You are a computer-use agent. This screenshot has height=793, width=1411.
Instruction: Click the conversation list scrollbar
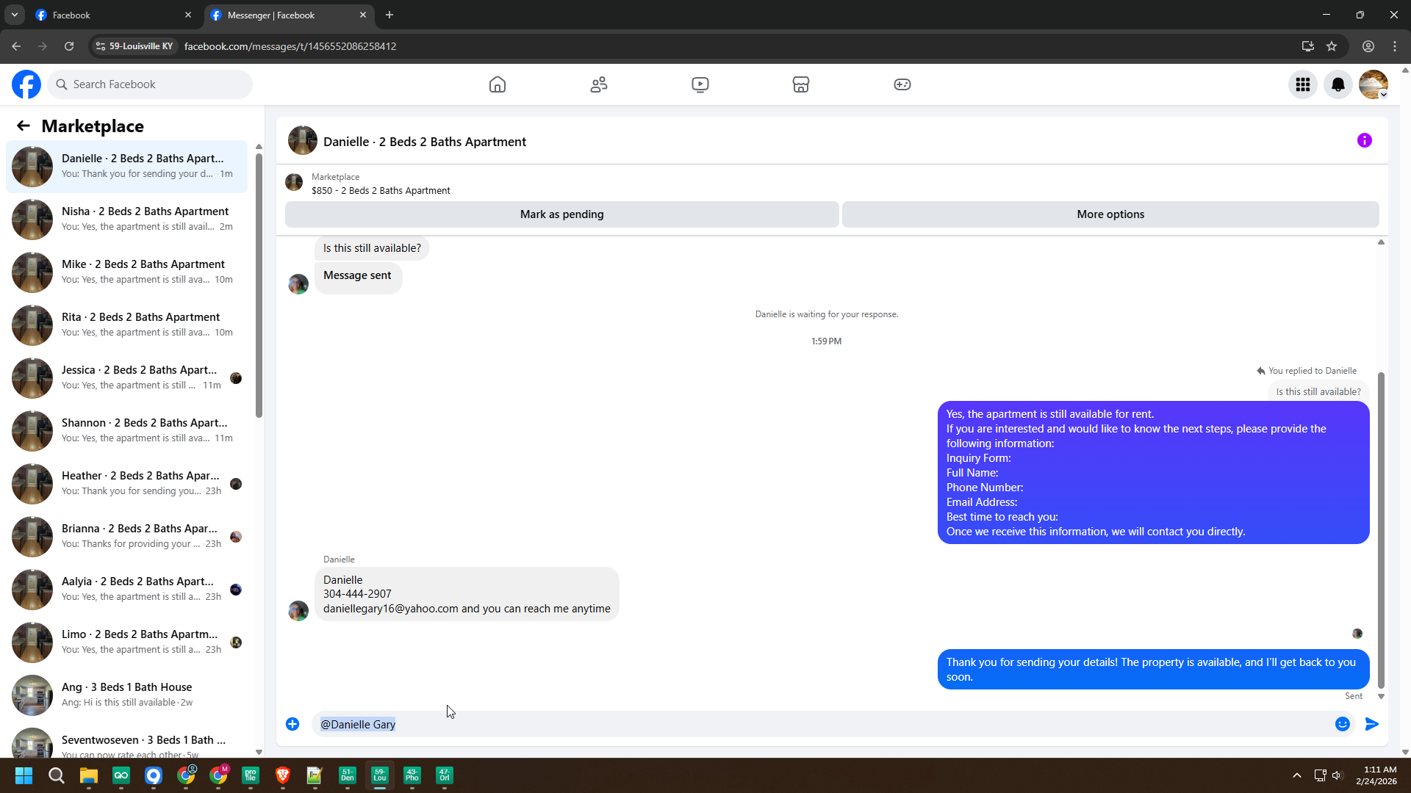(259, 286)
